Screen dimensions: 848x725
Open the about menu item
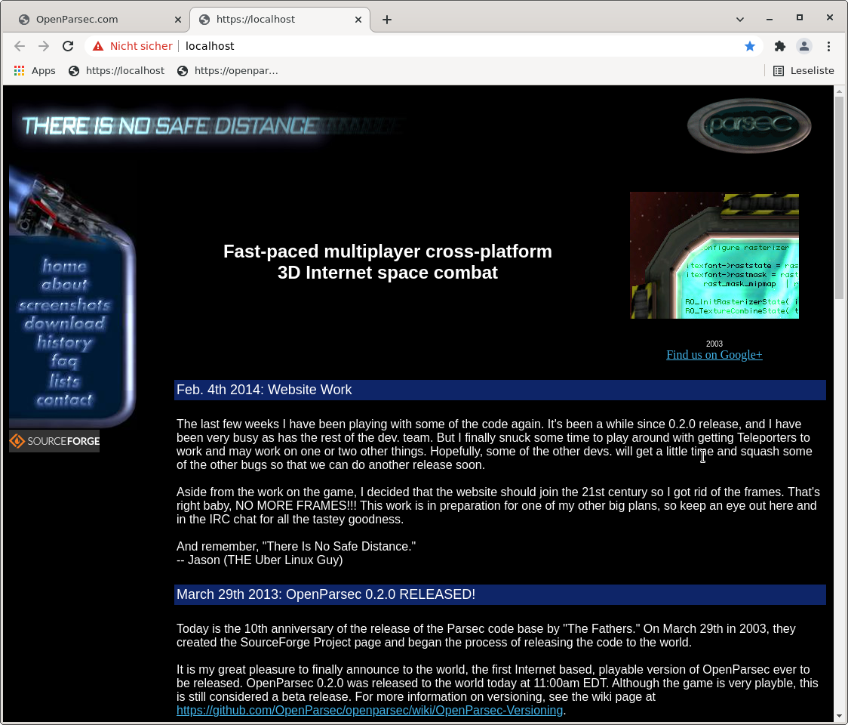(64, 285)
